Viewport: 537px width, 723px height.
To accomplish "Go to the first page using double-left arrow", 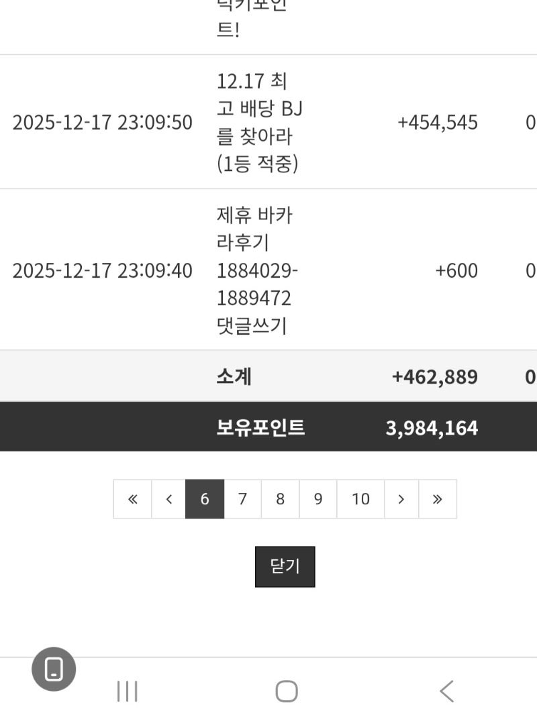I will click(x=132, y=499).
